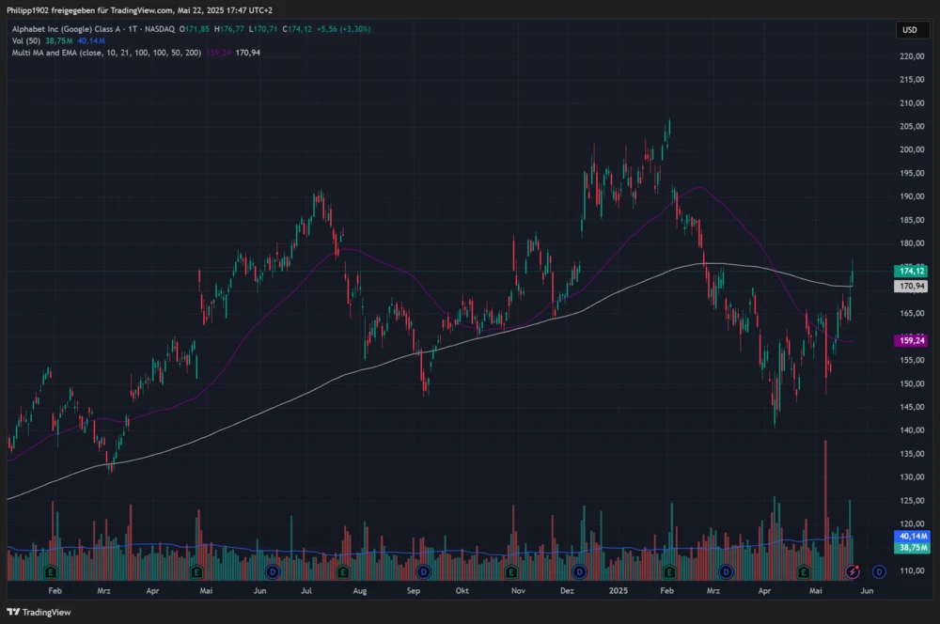Open the earnings marker before Aug

(x=342, y=571)
